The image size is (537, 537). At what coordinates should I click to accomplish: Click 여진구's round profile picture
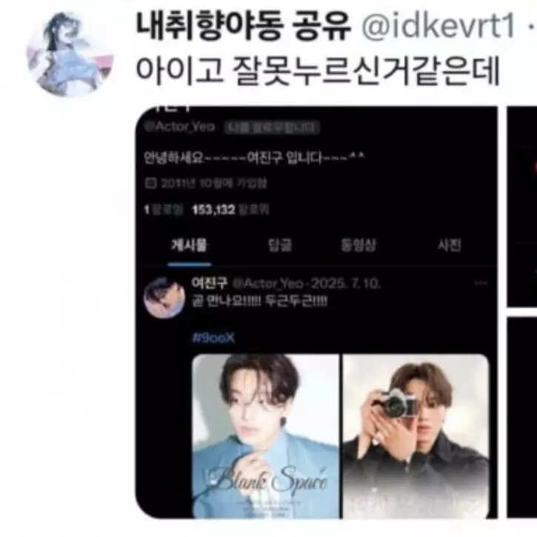(164, 298)
